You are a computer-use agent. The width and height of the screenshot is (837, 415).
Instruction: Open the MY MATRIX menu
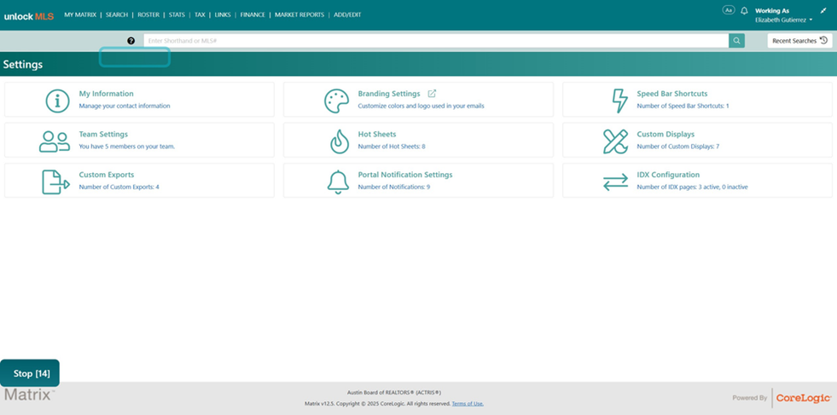80,15
